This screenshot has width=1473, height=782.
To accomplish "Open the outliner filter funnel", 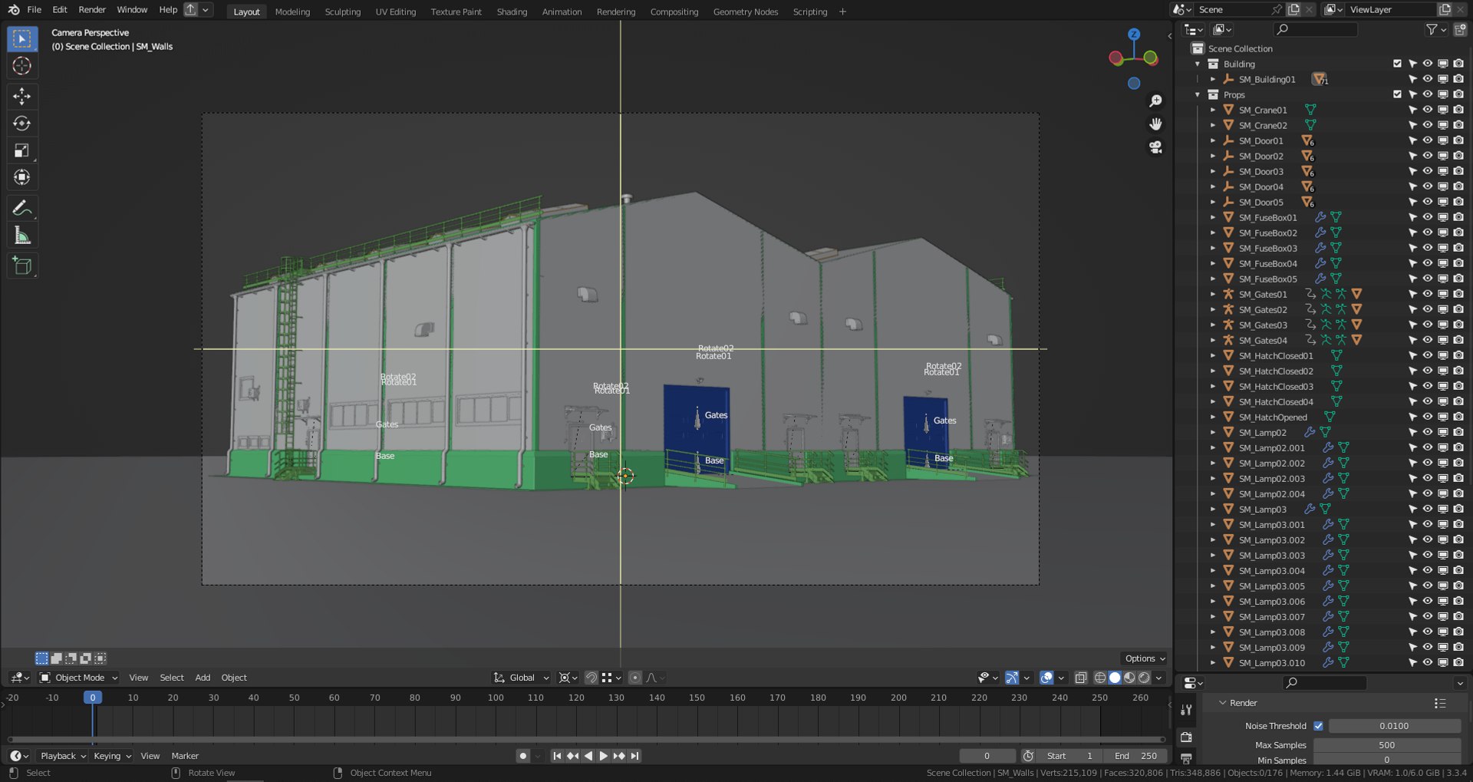I will point(1432,29).
